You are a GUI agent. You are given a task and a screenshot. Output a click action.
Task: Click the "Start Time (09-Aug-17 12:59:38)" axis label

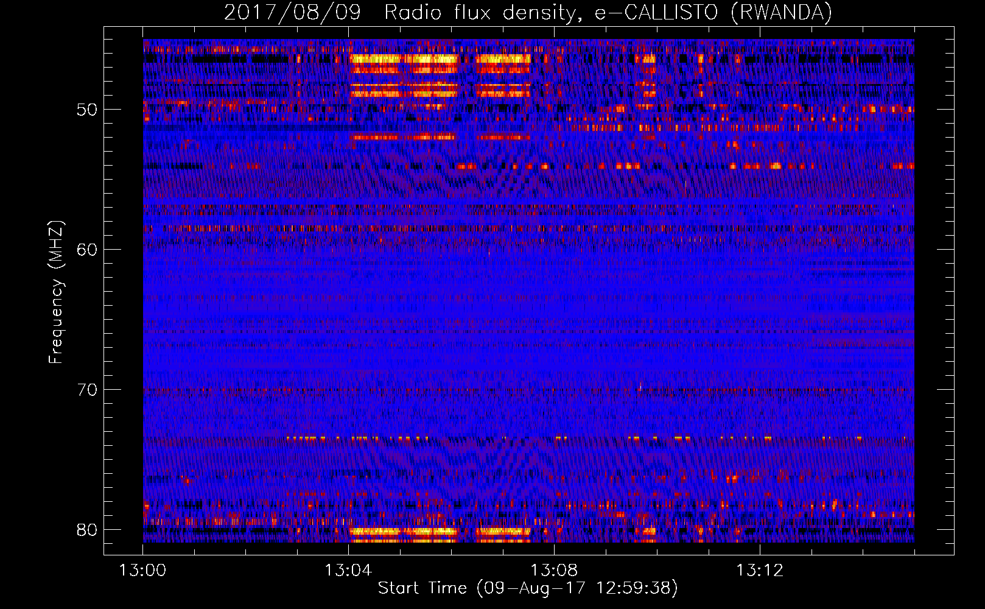point(528,588)
